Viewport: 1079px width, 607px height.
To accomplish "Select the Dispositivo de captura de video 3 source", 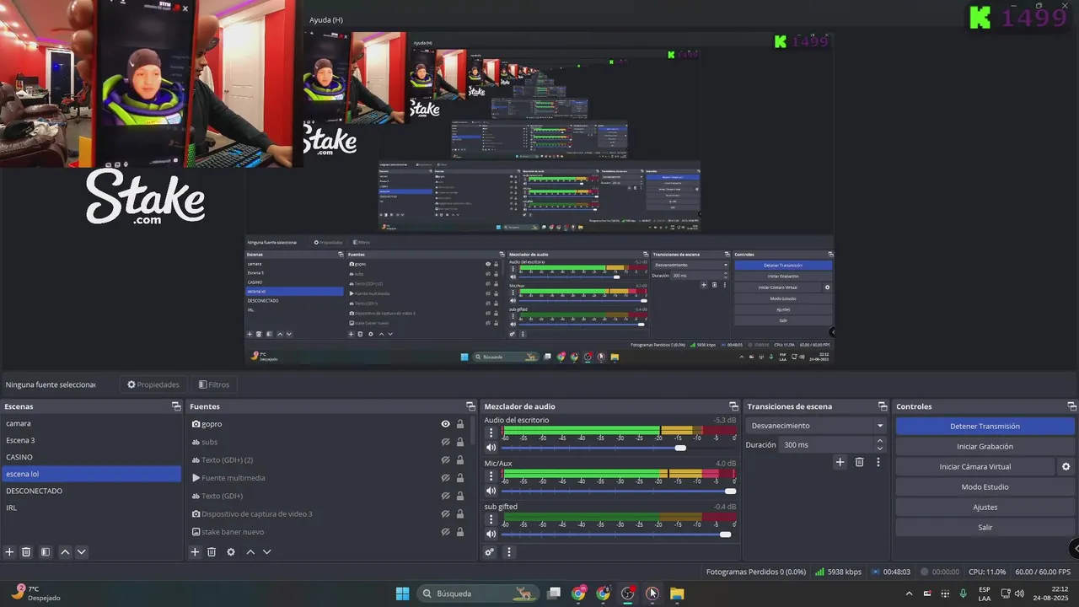I will 257,513.
